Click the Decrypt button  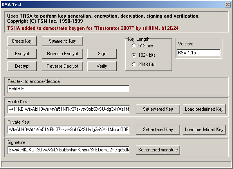point(22,66)
